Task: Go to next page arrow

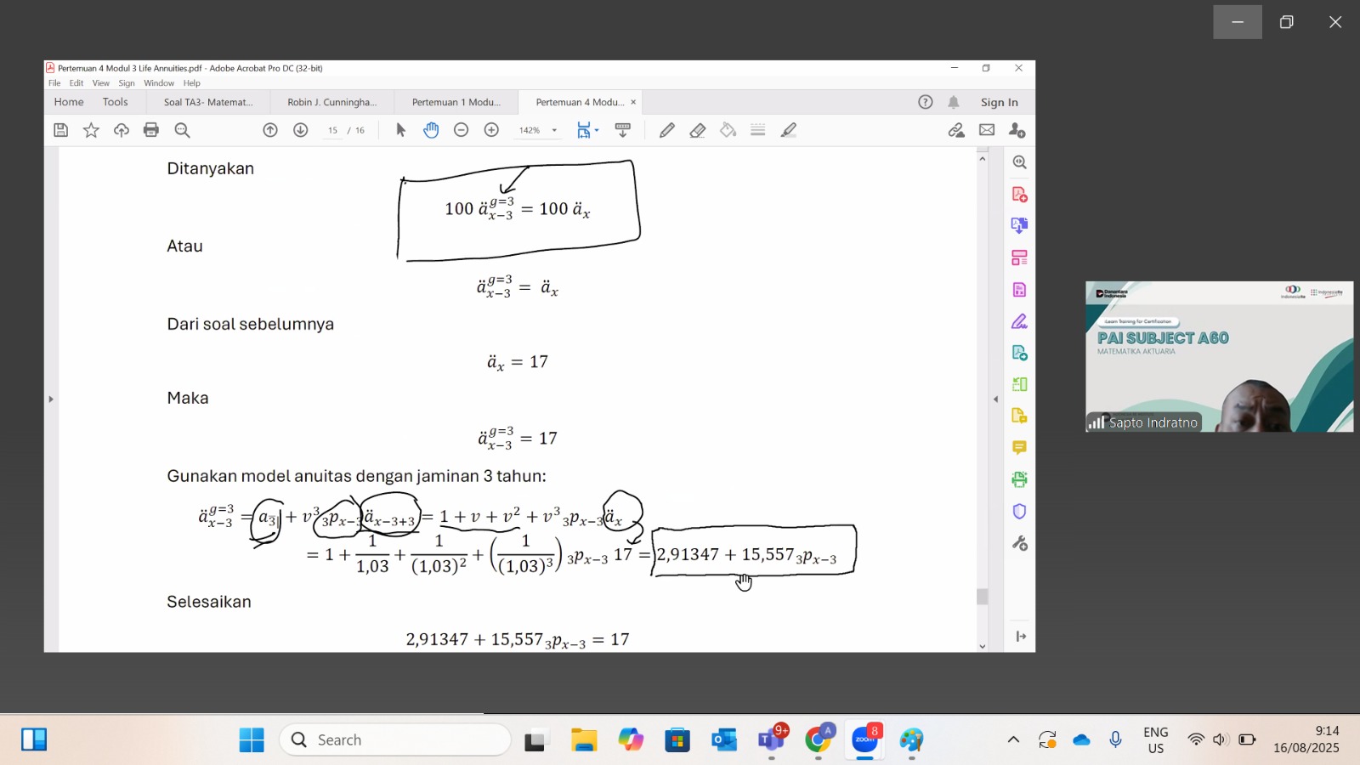Action: pyautogui.click(x=300, y=130)
